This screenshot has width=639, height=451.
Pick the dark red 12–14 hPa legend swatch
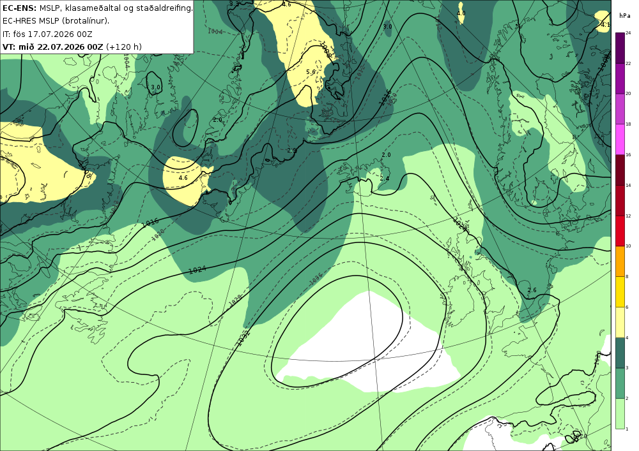tap(620, 200)
